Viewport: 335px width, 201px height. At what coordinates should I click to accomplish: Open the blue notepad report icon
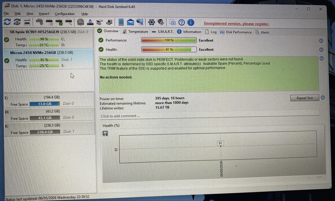click(x=121, y=22)
